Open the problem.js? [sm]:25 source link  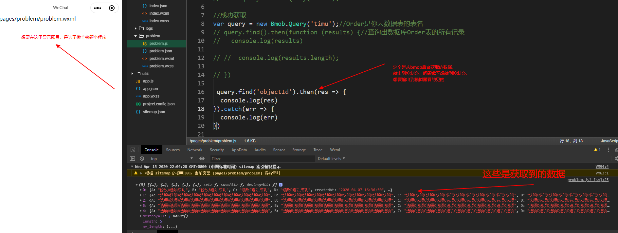coord(588,180)
